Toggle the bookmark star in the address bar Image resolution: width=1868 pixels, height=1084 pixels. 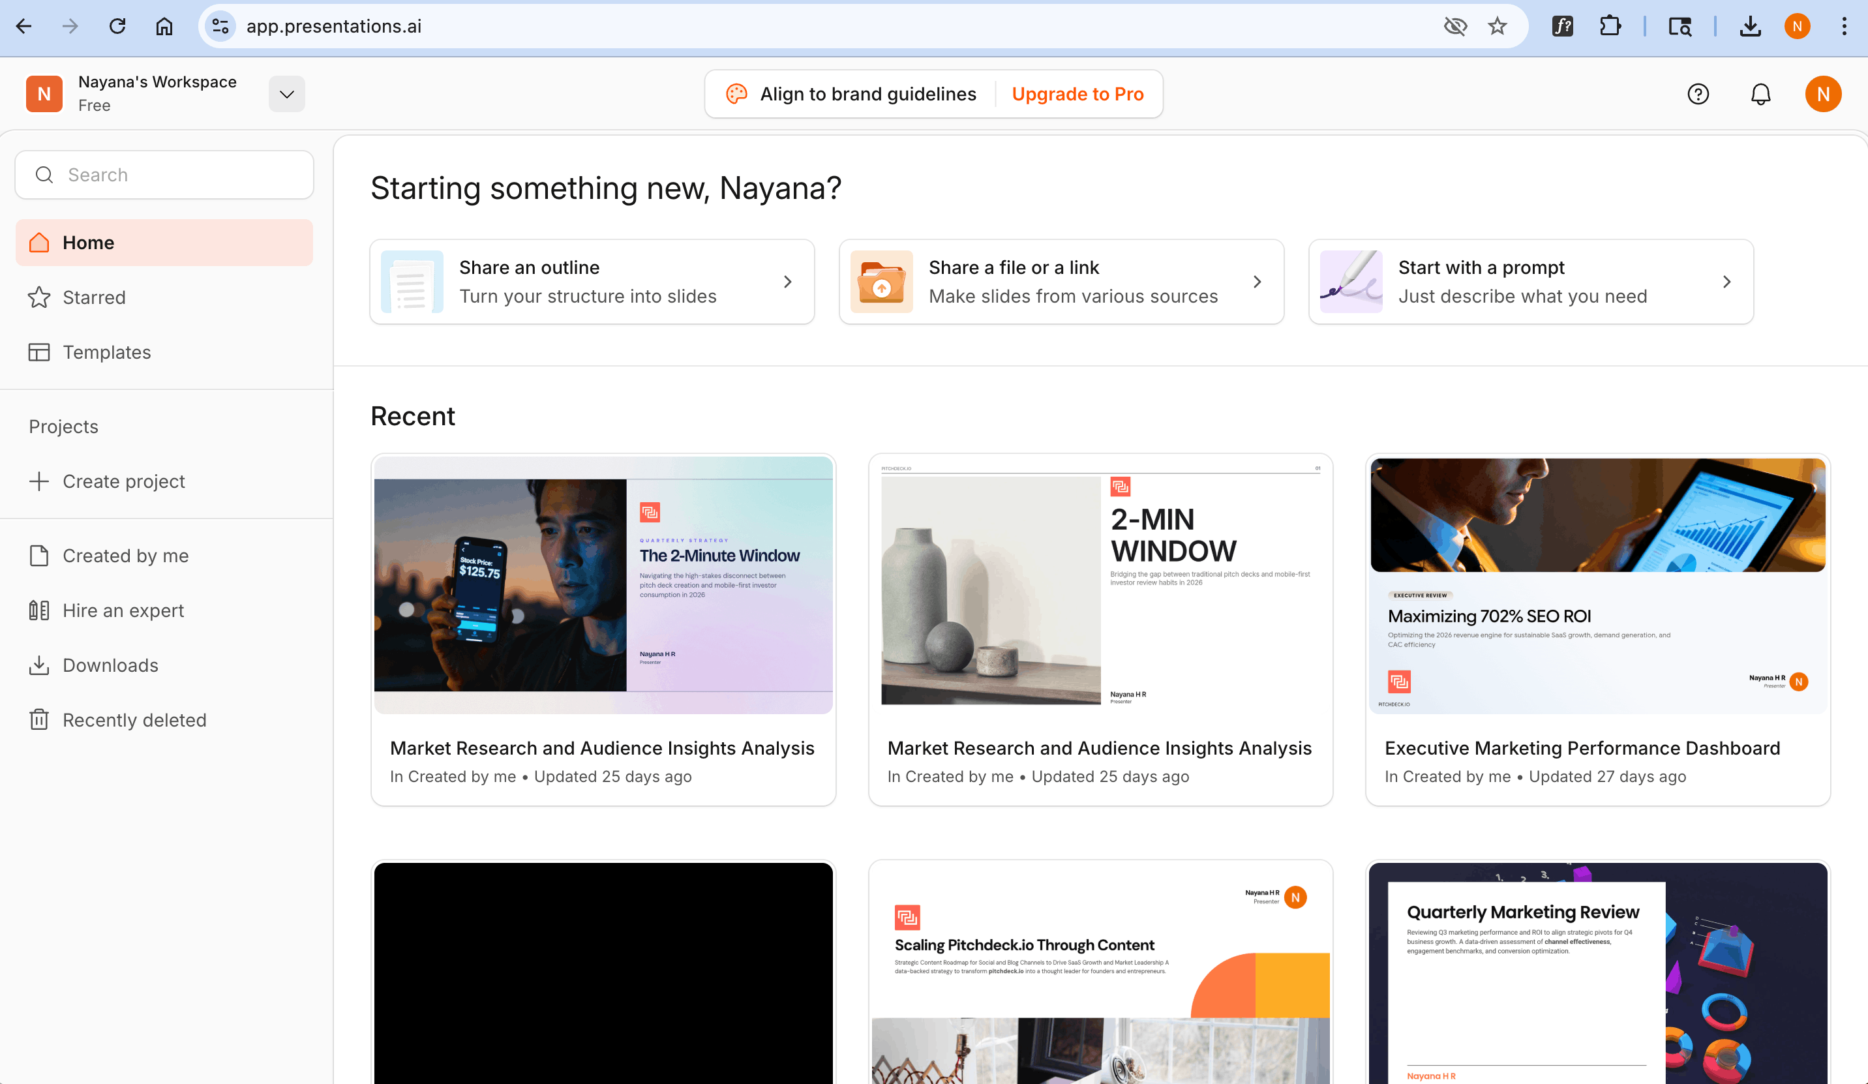click(x=1498, y=26)
